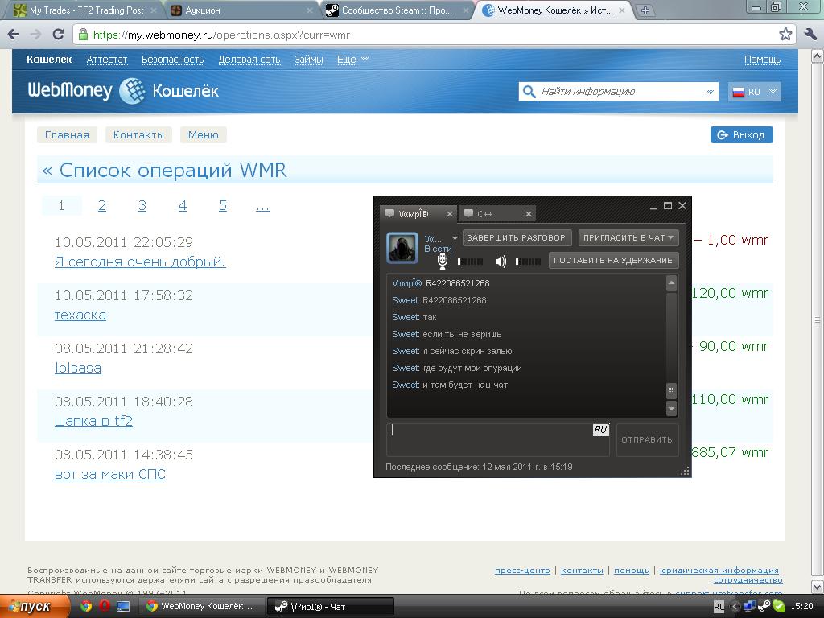824x618 pixels.
Task: Click the Отправить send button
Action: tap(647, 440)
